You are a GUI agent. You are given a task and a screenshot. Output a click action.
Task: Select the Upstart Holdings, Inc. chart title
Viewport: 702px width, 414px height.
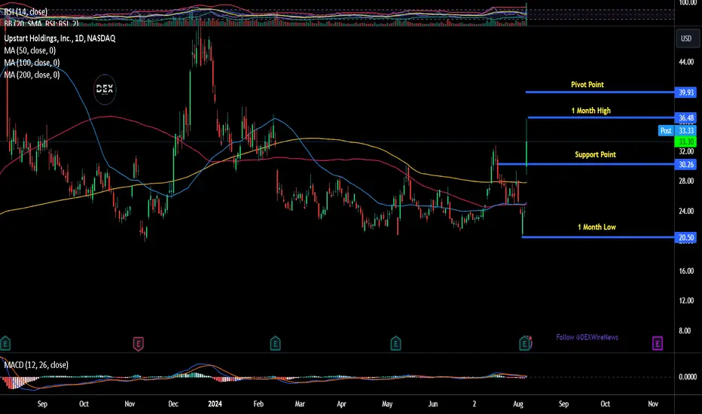tap(60, 38)
